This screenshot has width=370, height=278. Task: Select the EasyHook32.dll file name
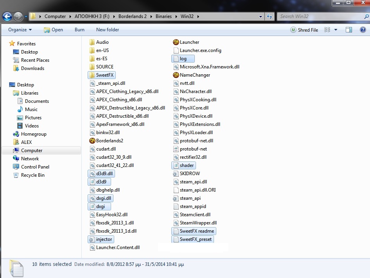click(112, 215)
